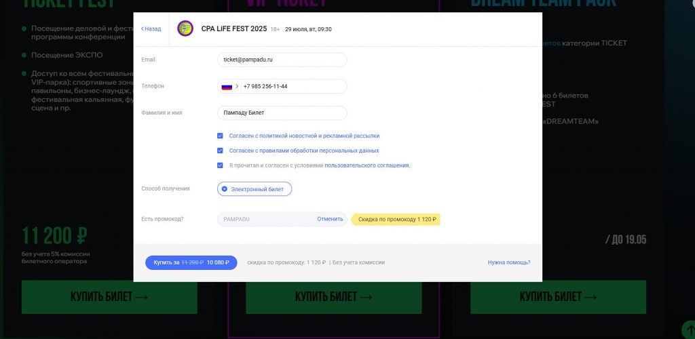Click Купить за 10 080 ₽ button
Screen dimensions: 695x339
pyautogui.click(x=191, y=262)
